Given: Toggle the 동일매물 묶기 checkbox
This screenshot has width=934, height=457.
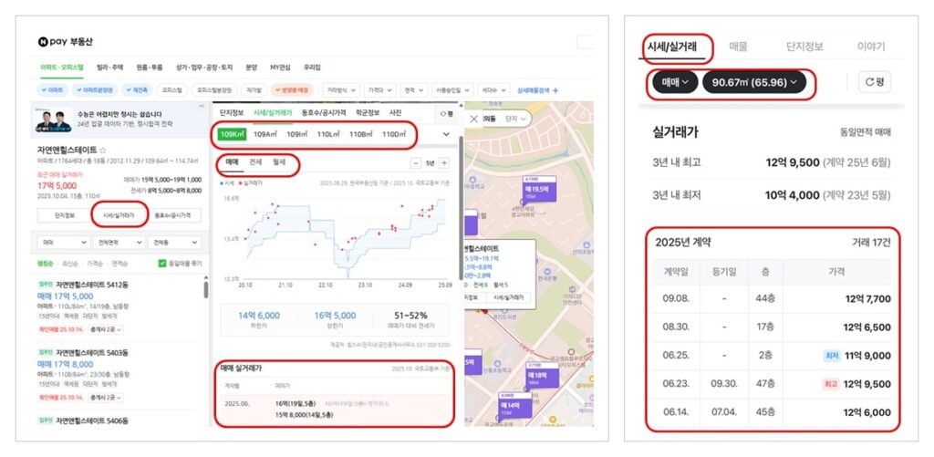Looking at the screenshot, I should [x=161, y=264].
